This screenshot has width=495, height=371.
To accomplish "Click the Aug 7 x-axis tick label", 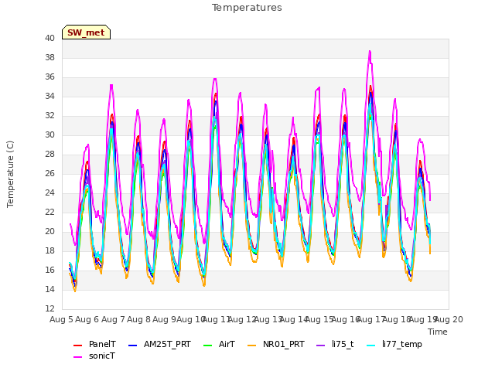I will pos(113,319).
